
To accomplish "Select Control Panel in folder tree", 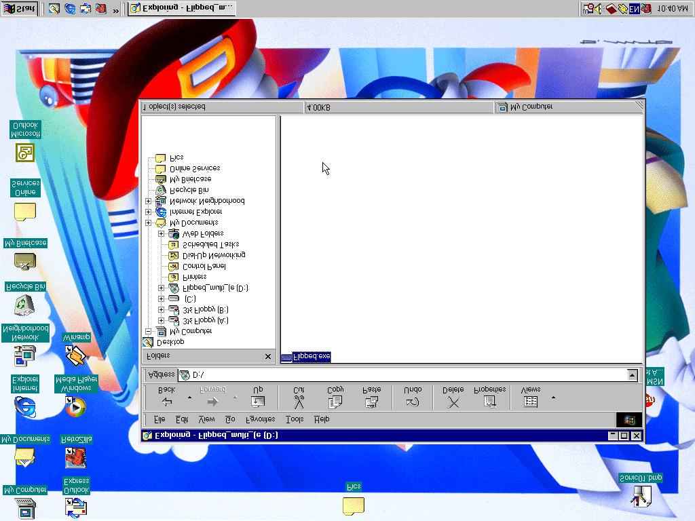I will [x=204, y=266].
